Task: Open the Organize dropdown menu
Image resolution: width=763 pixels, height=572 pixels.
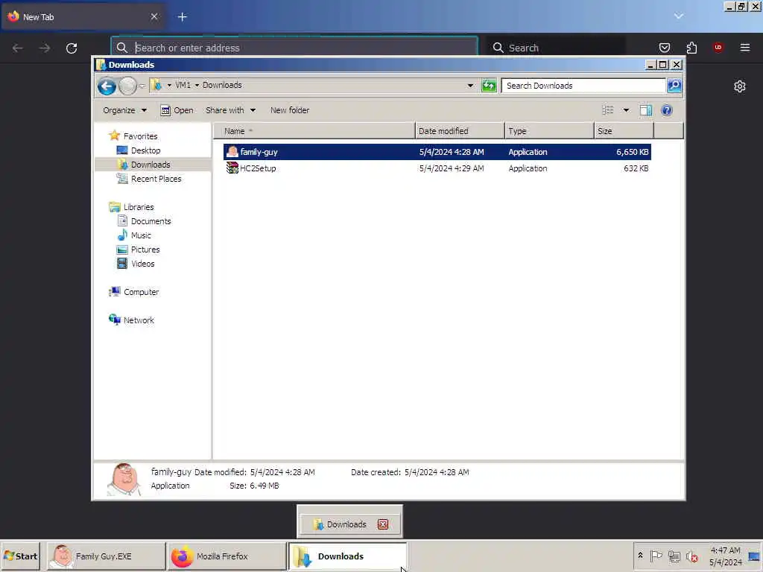Action: pyautogui.click(x=124, y=110)
